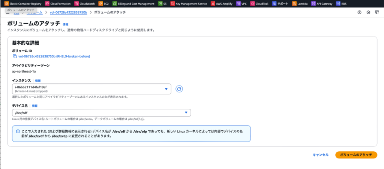This screenshot has height=169, width=384.
Task: Open 情報 link next to デバイス名
Action: click(35, 106)
